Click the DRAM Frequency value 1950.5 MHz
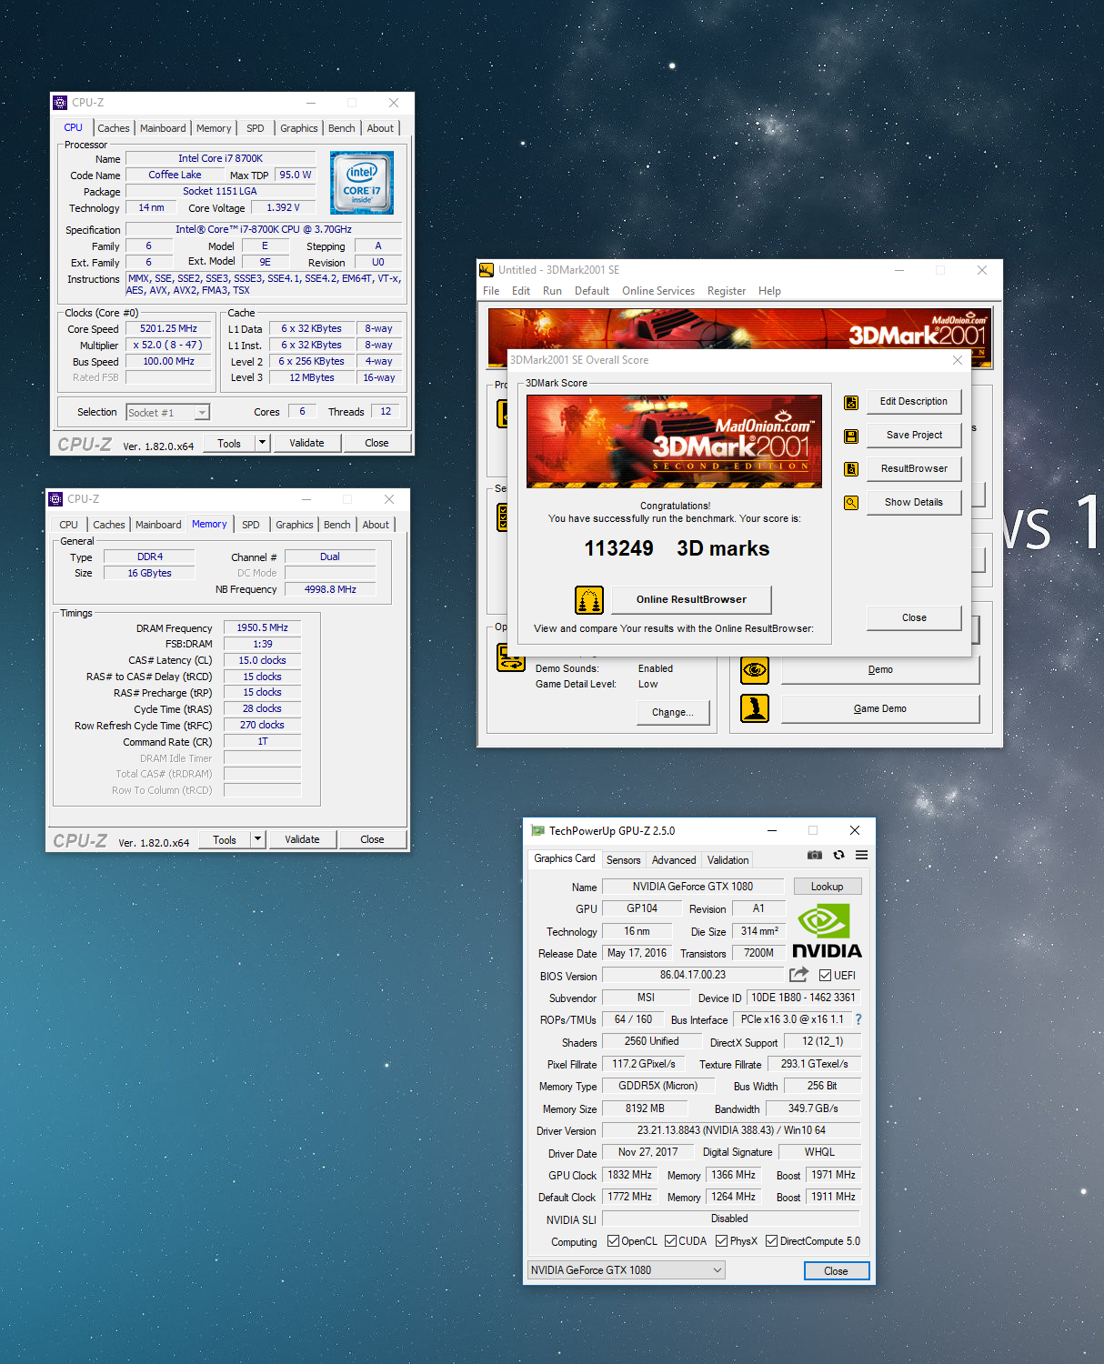 262,628
